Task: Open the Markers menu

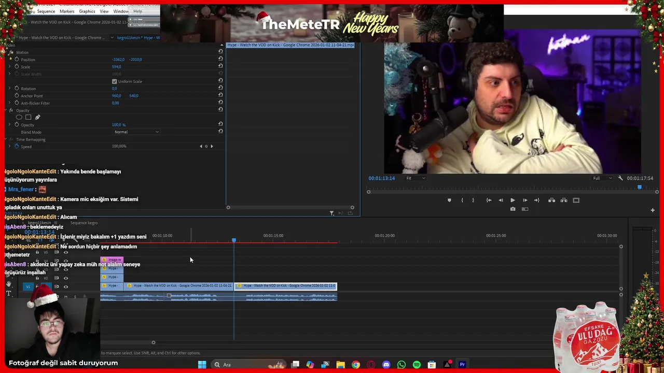Action: pos(67,11)
